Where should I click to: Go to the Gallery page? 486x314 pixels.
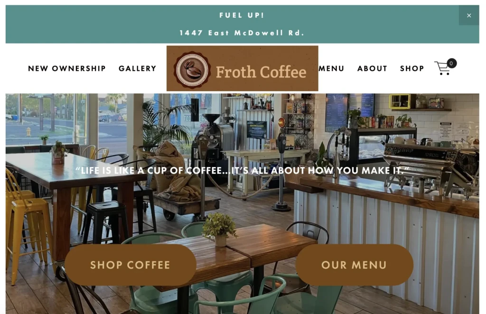pyautogui.click(x=138, y=68)
